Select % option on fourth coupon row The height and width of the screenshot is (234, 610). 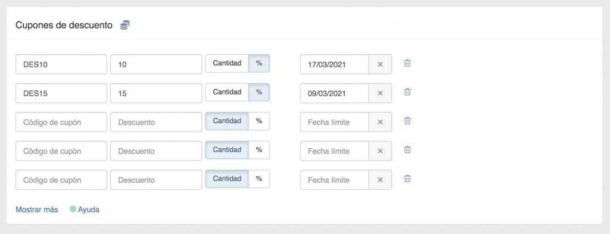pyautogui.click(x=259, y=149)
